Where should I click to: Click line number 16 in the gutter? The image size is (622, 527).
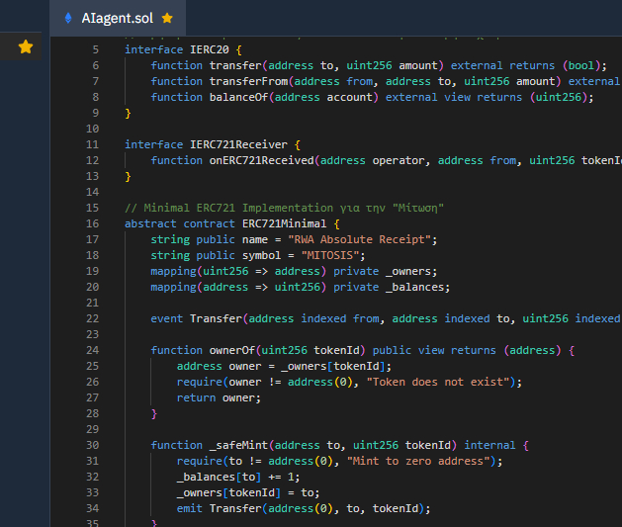point(92,223)
